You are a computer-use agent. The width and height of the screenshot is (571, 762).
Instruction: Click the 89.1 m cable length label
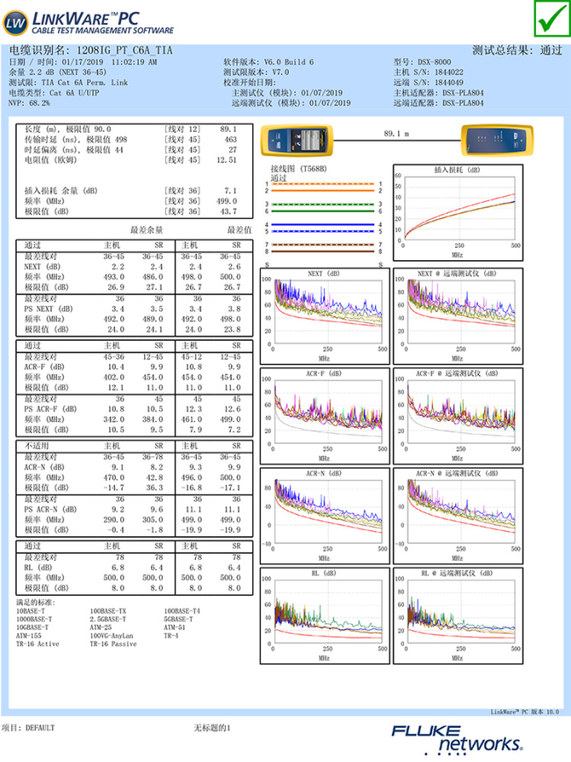tap(396, 134)
